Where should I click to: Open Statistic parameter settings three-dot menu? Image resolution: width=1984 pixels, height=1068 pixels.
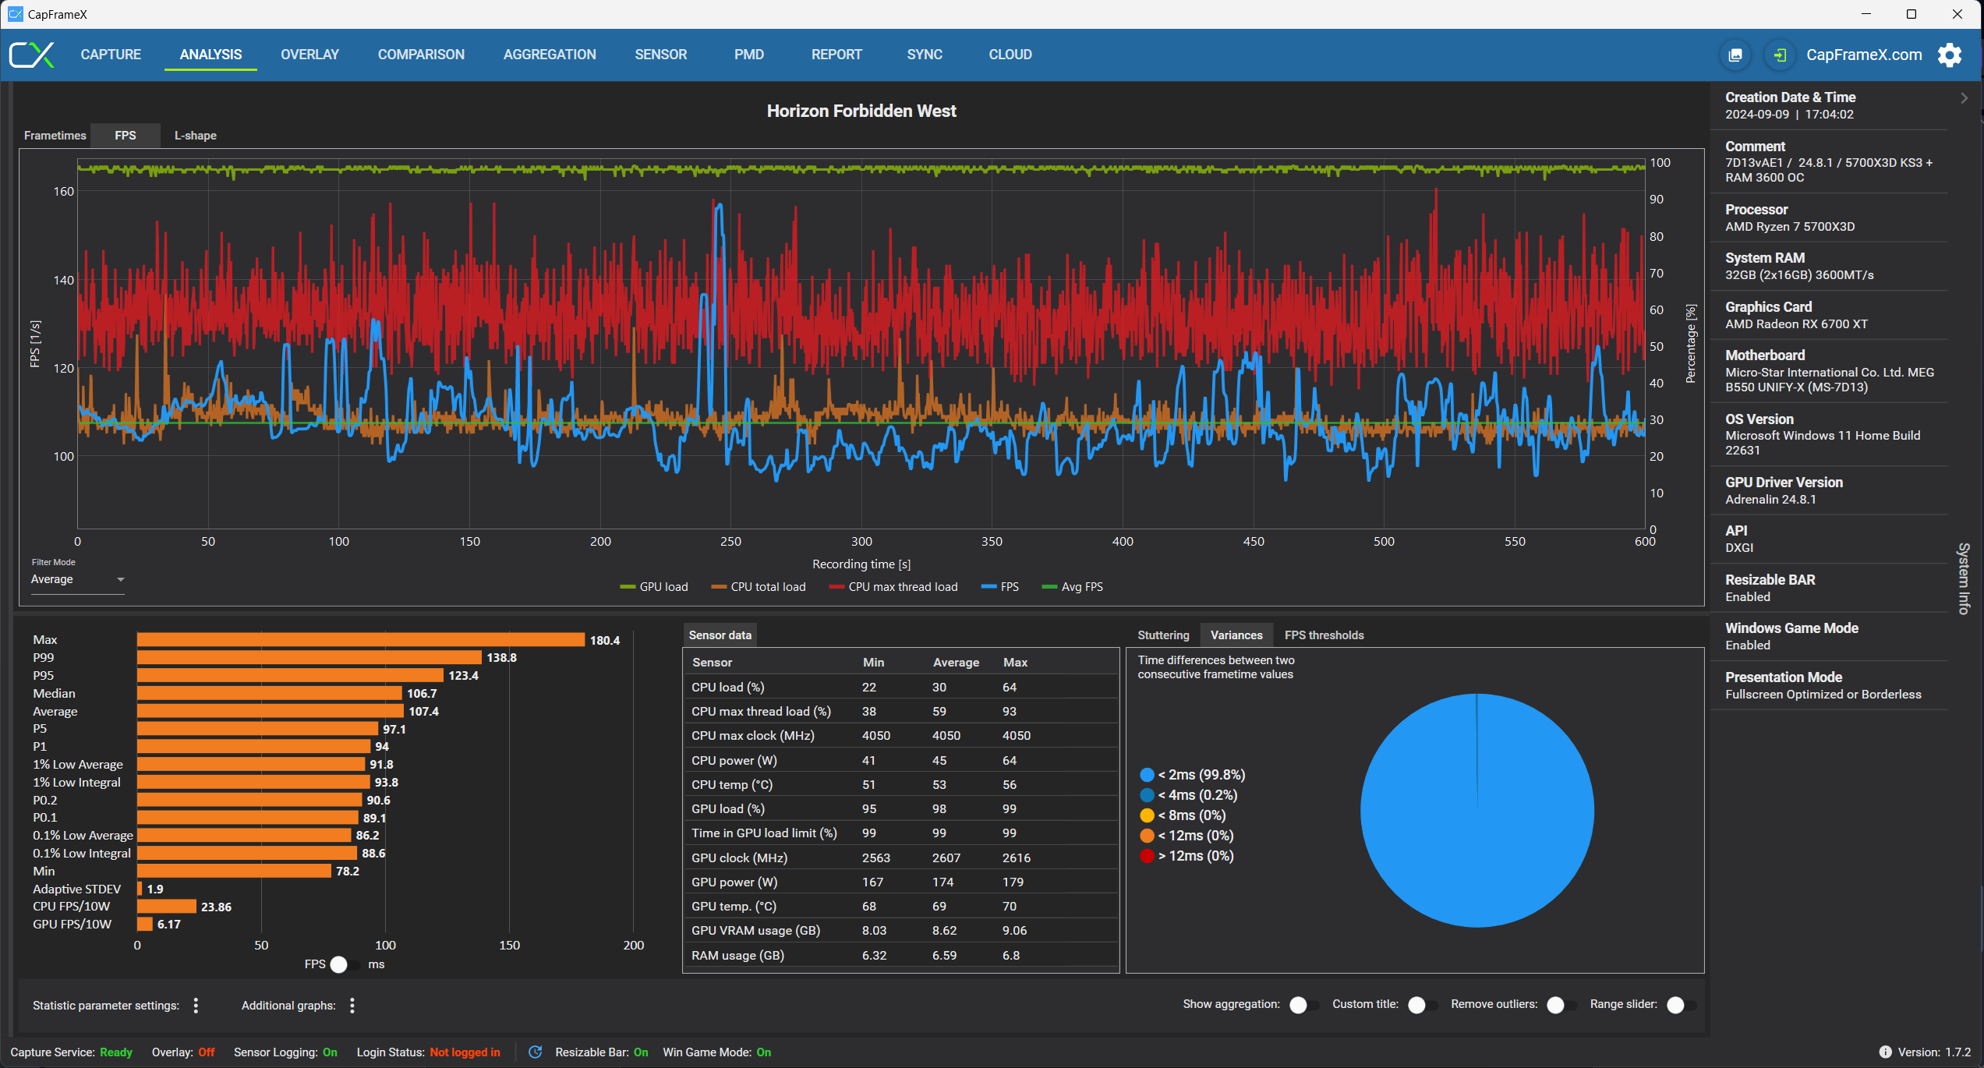click(x=196, y=1006)
